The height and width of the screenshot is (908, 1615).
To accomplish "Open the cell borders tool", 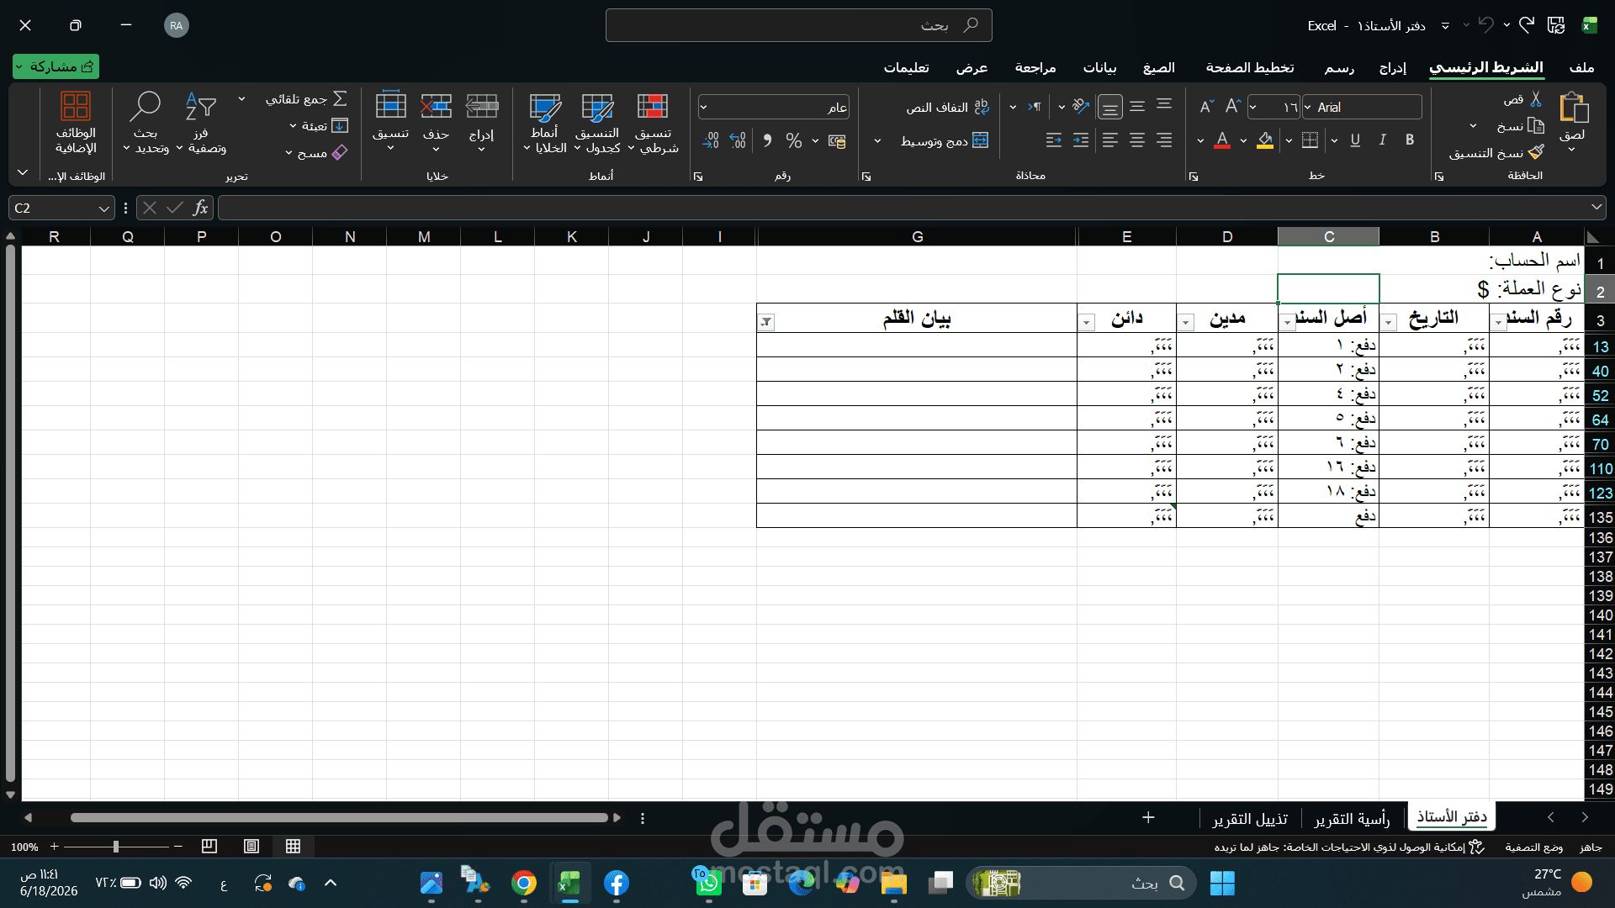I will pyautogui.click(x=1310, y=140).
